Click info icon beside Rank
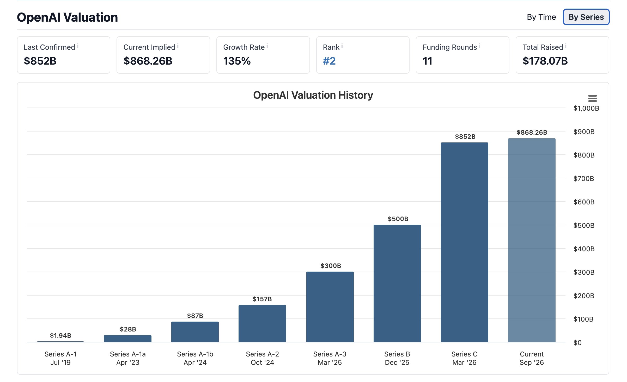 (x=342, y=46)
